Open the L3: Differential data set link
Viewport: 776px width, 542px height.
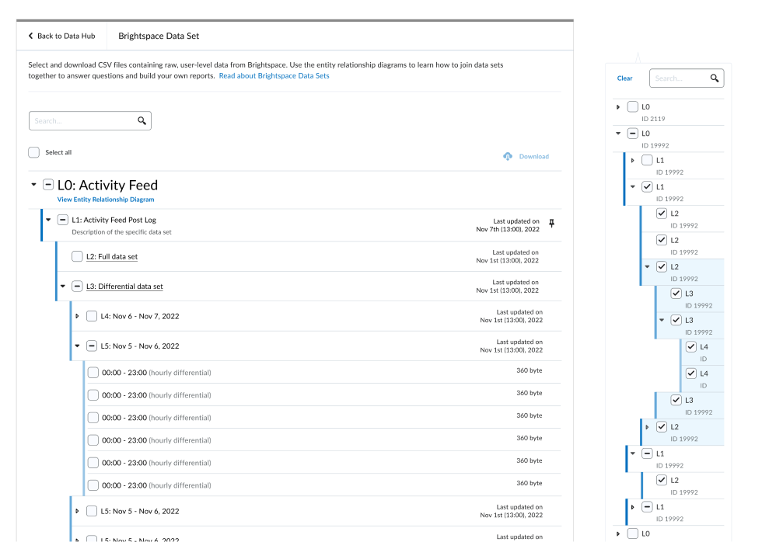(x=124, y=286)
